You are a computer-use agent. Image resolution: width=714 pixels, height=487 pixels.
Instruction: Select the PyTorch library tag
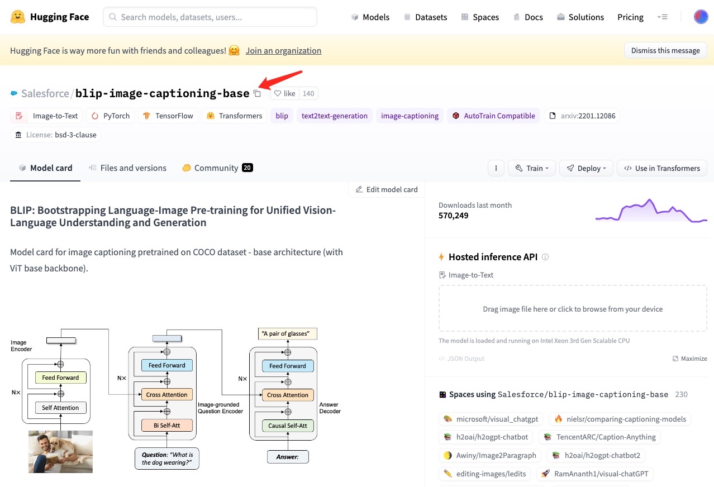pyautogui.click(x=111, y=116)
